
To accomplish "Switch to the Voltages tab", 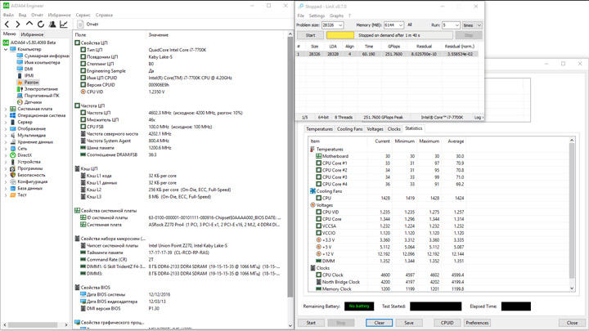I will click(x=375, y=129).
